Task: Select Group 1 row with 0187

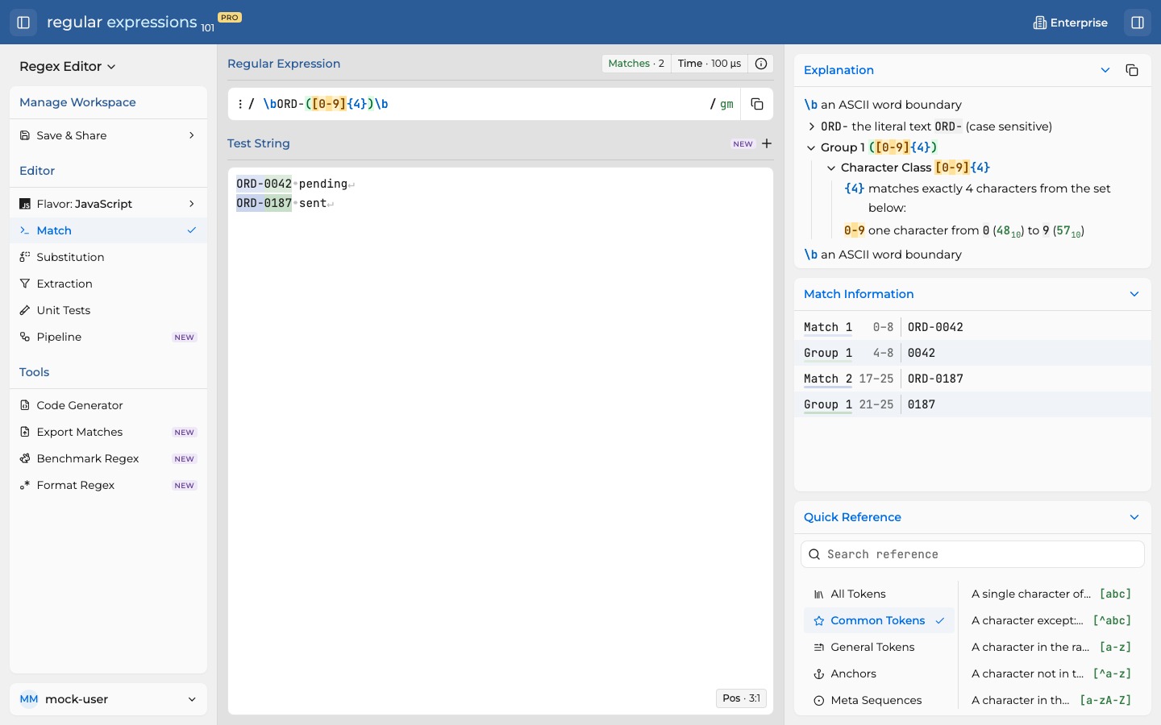Action: coord(972,404)
